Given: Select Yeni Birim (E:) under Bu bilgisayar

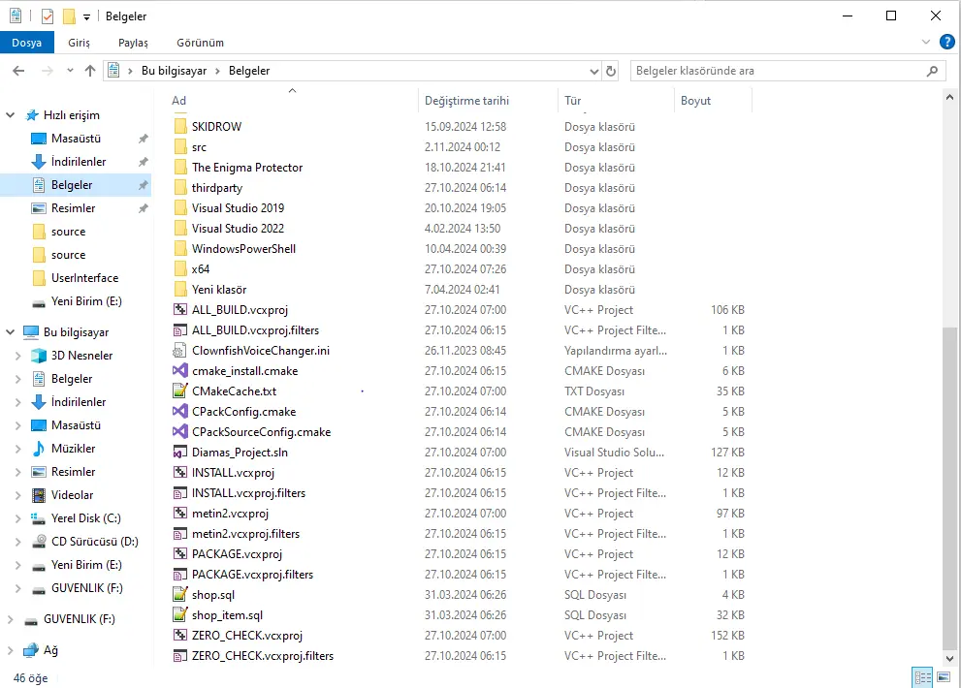Looking at the screenshot, I should coord(86,565).
